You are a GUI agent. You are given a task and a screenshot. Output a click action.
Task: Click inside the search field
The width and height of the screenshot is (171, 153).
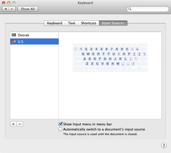click(x=148, y=9)
